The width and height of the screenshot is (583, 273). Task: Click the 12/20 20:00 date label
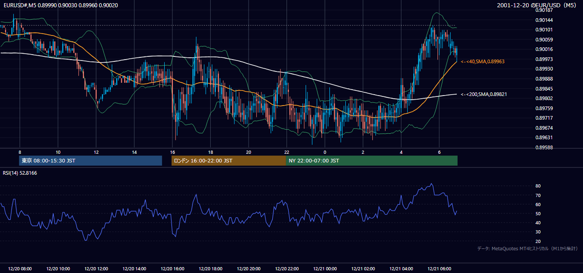249,269
